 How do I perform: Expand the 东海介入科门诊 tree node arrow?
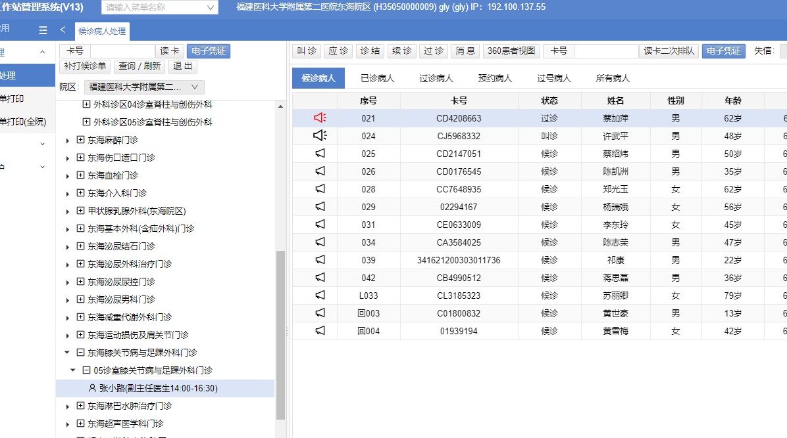click(68, 194)
